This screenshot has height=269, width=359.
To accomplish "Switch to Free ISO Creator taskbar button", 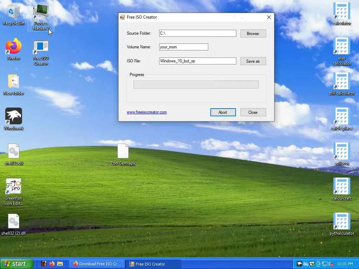I will point(153,264).
